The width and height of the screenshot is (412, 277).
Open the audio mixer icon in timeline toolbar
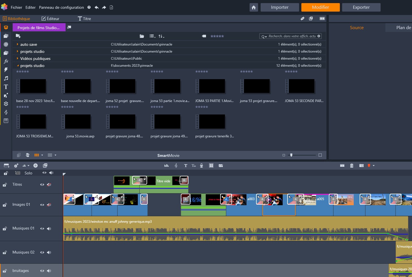click(166, 166)
